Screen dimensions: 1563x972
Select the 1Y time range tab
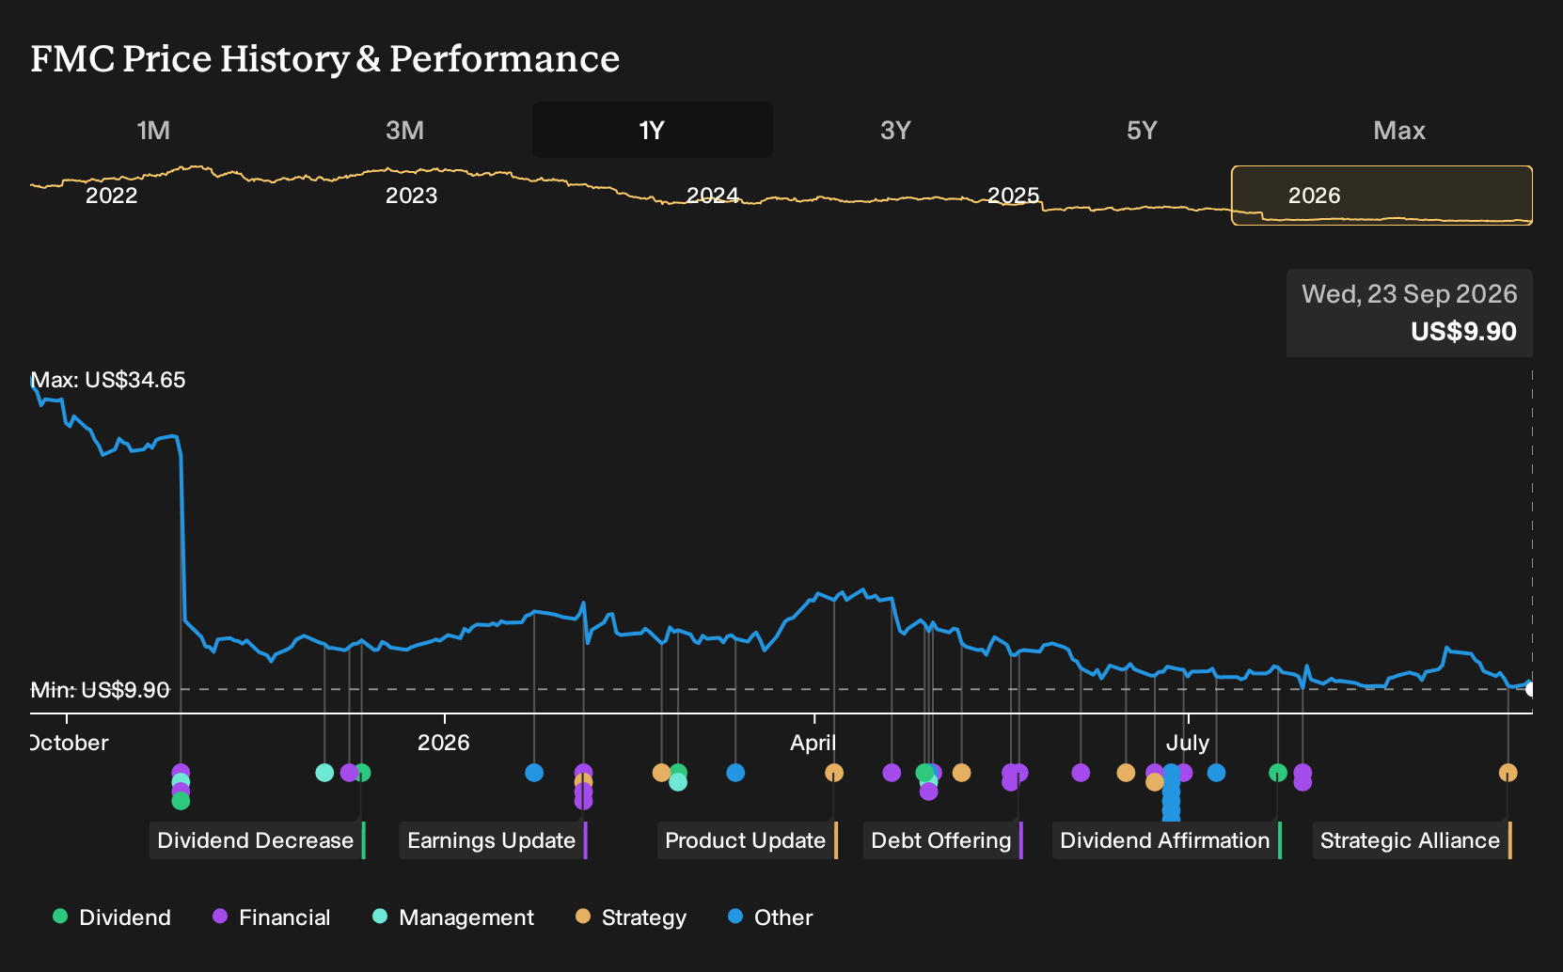tap(653, 130)
